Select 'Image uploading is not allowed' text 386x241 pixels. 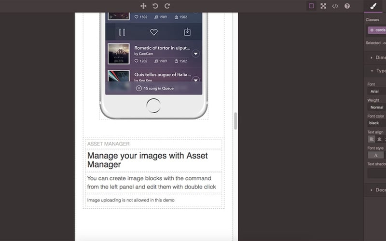point(131,200)
